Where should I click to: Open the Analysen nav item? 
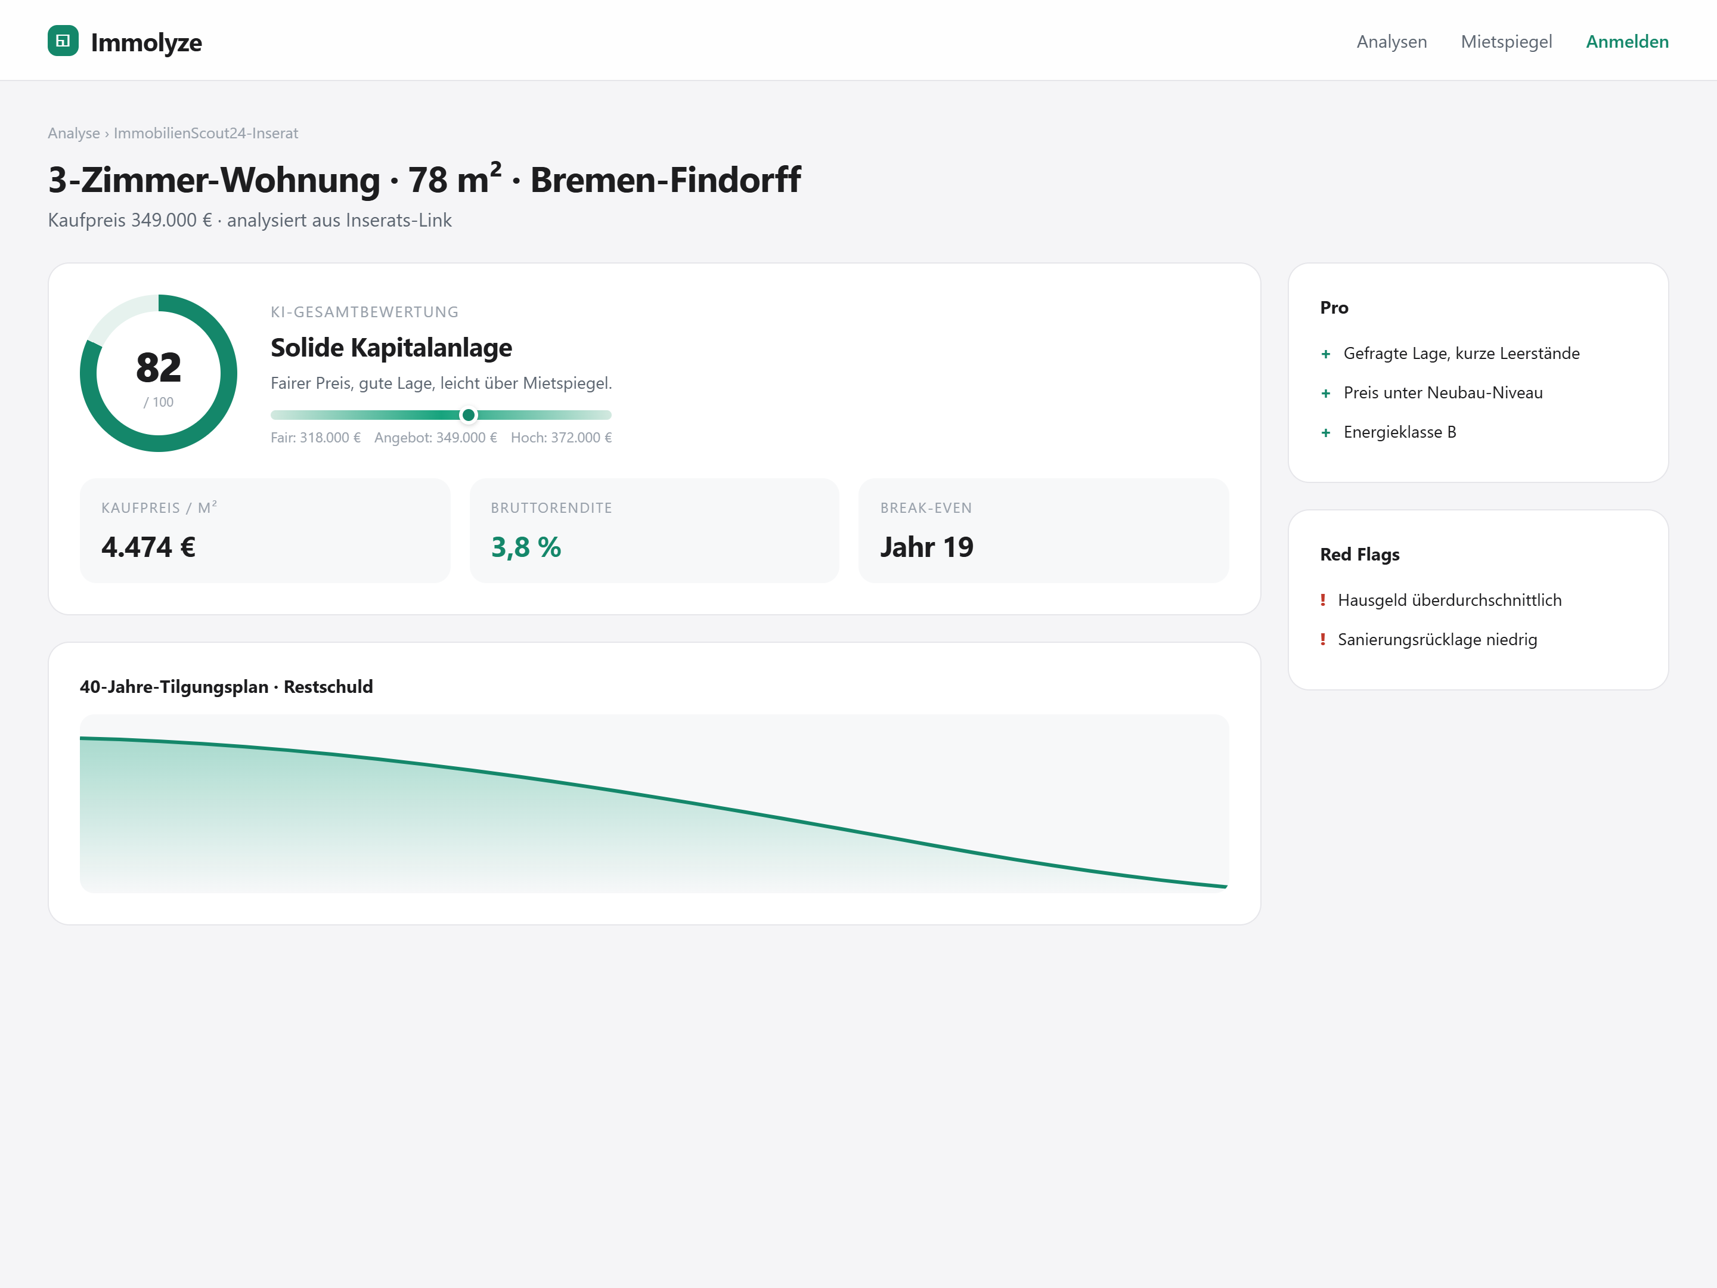(1391, 41)
